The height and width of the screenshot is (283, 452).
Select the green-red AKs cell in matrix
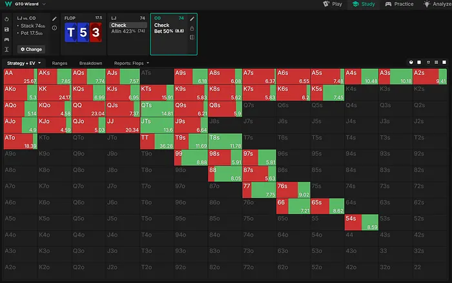point(55,76)
